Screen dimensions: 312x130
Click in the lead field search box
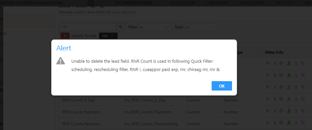[88, 27]
